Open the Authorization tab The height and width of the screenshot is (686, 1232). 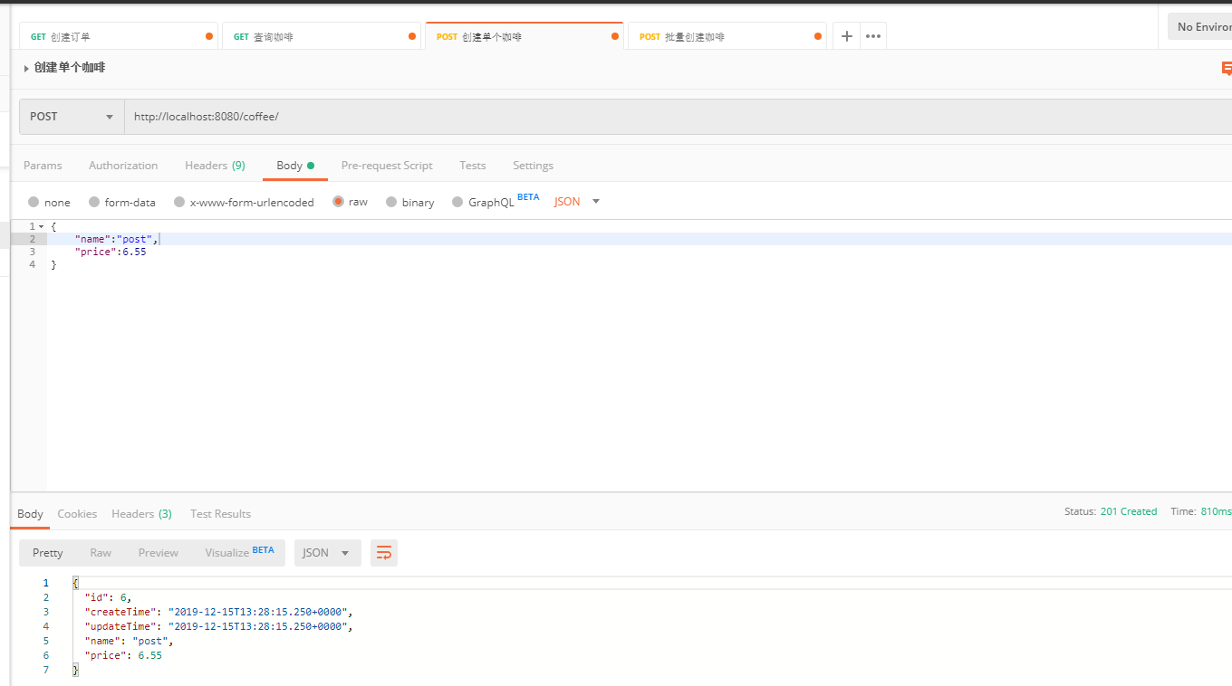pyautogui.click(x=123, y=166)
